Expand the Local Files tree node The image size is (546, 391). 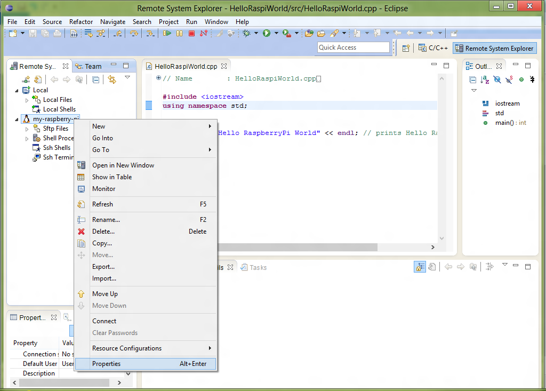[x=27, y=100]
